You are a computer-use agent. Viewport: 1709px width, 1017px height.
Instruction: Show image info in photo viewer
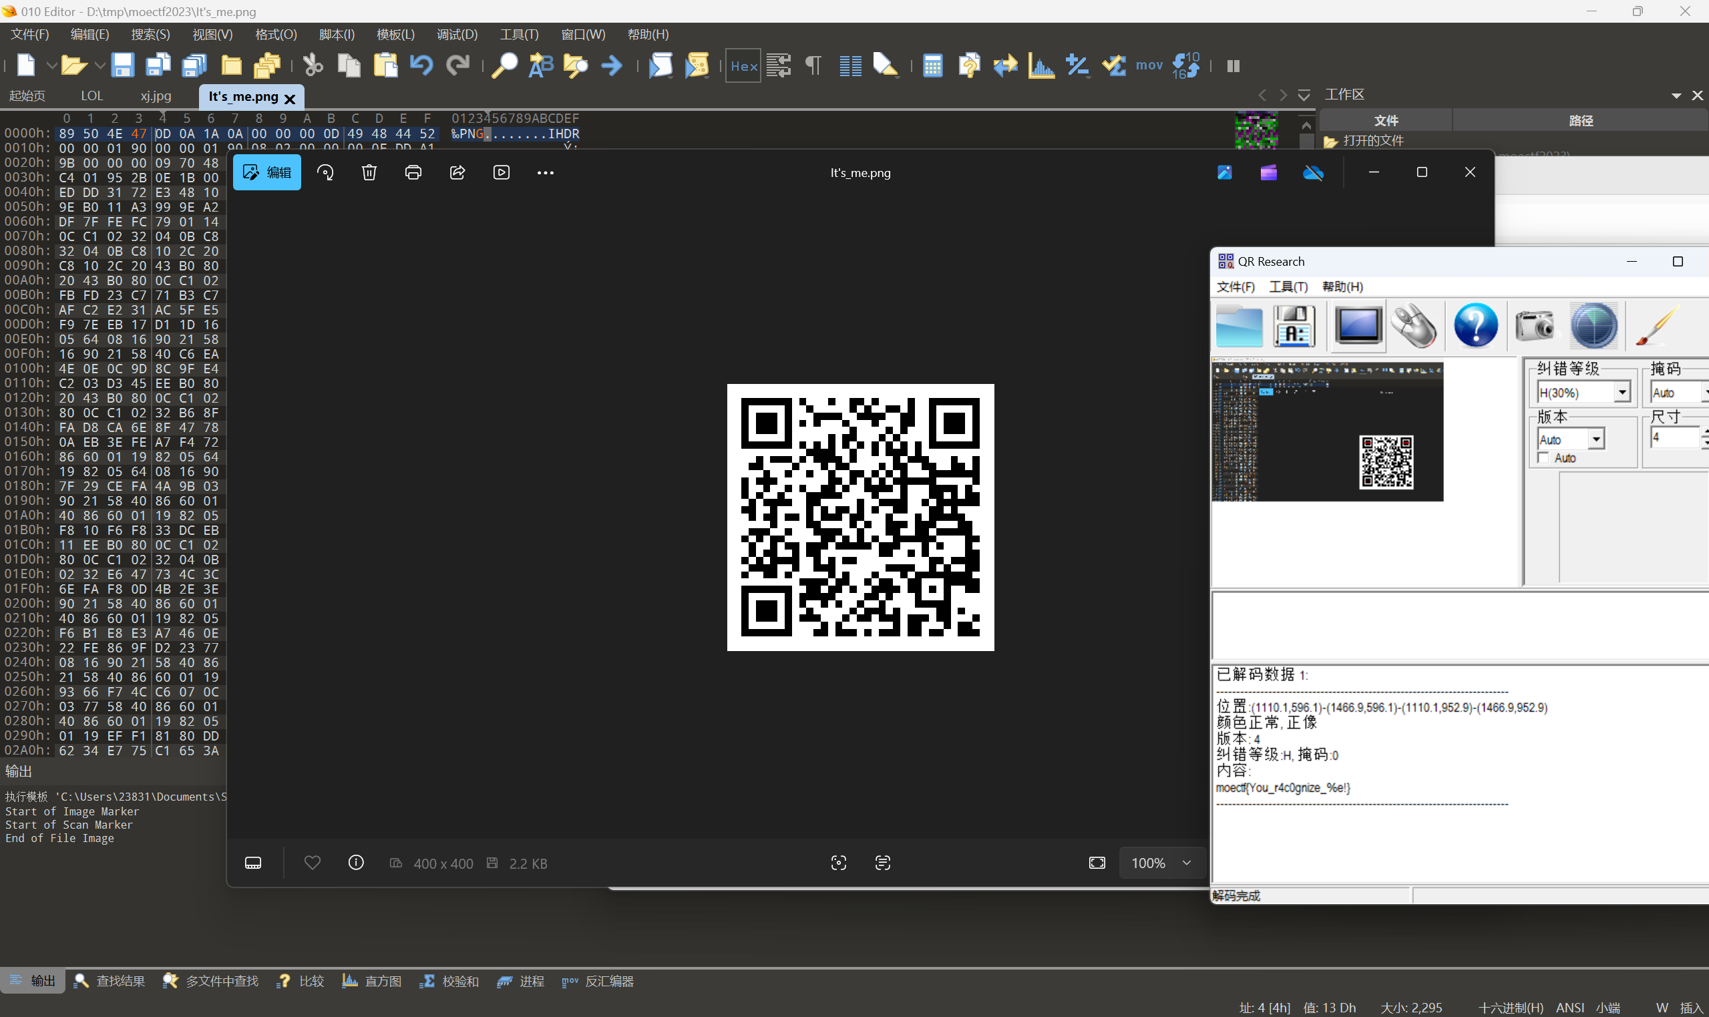pos(357,863)
